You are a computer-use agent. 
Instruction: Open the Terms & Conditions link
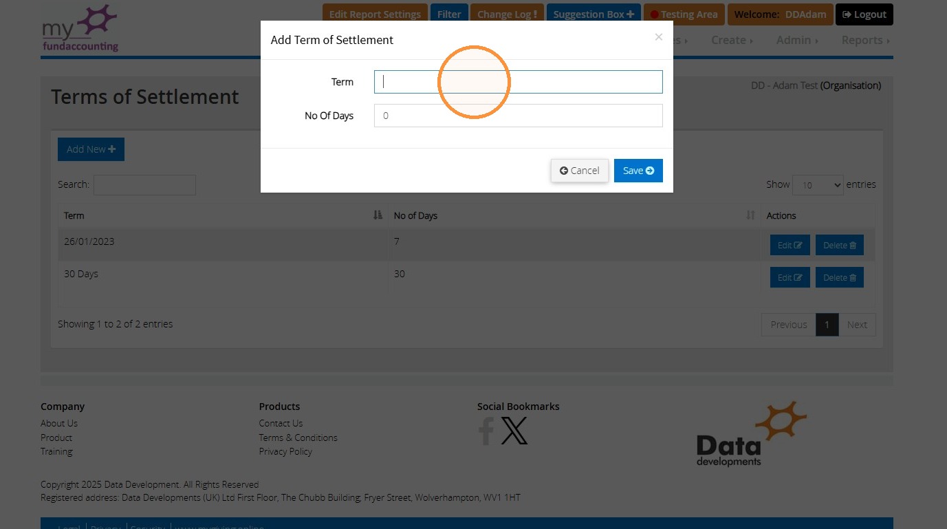coord(298,438)
